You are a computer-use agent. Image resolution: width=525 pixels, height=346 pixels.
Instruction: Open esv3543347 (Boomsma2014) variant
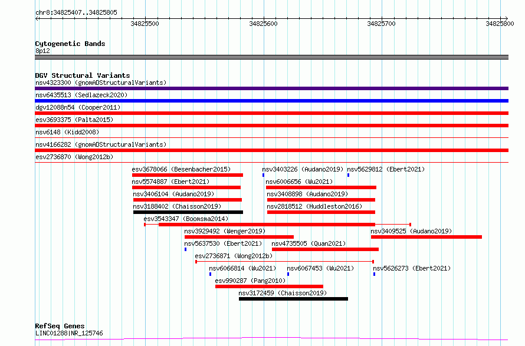pos(186,219)
